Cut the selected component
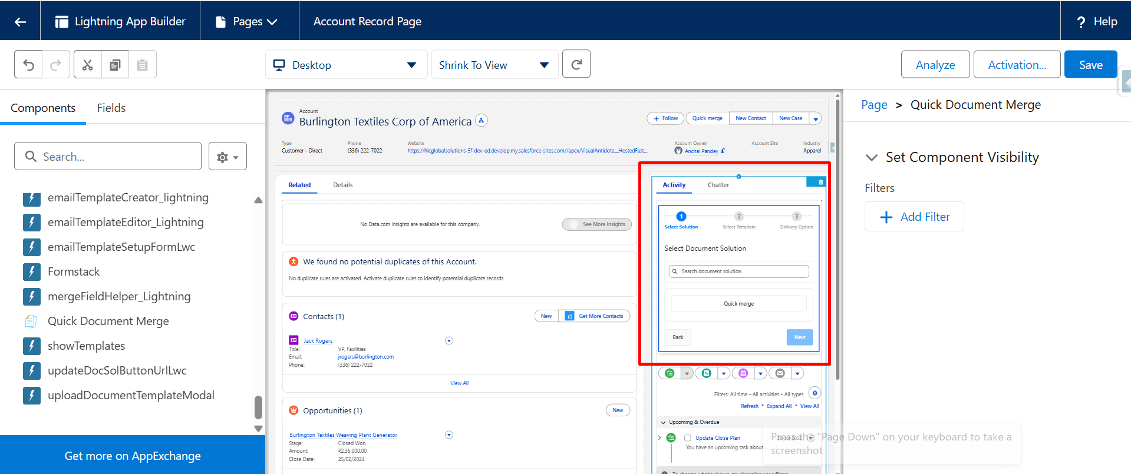Image resolution: width=1131 pixels, height=474 pixels. 87,65
